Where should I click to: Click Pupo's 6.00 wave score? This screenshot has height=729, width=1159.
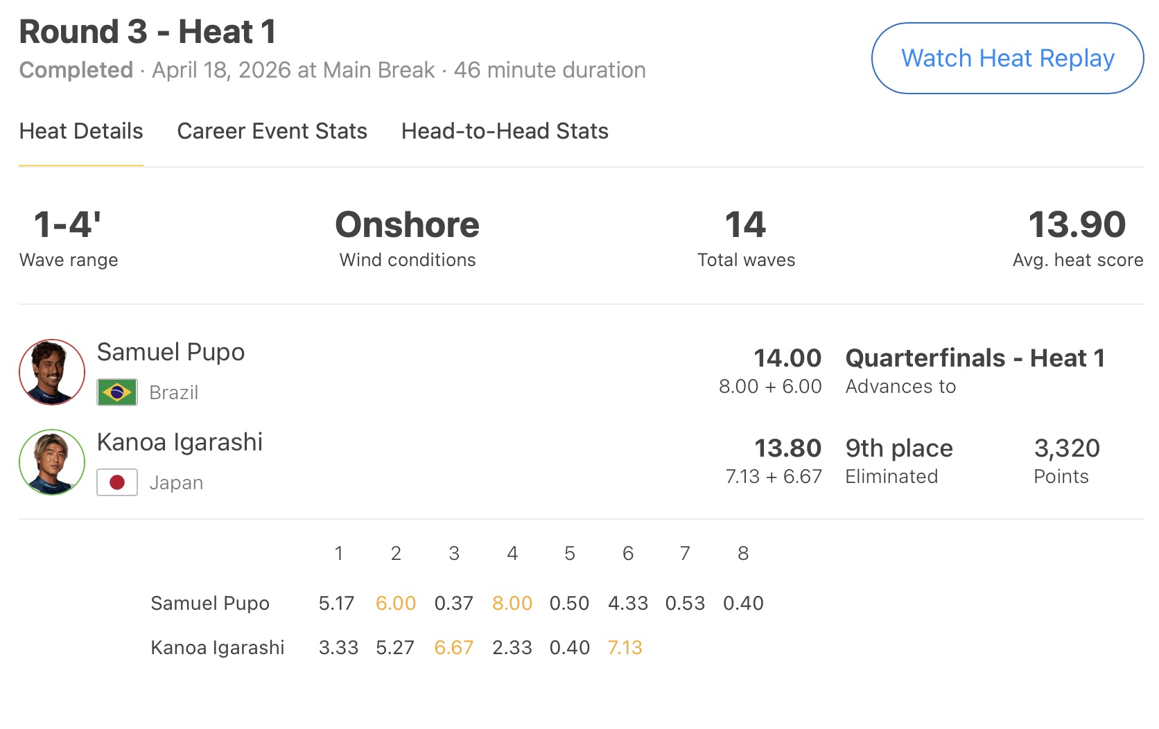coord(396,604)
